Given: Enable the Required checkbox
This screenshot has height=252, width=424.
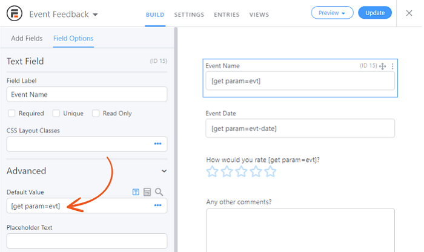Looking at the screenshot, I should [12, 114].
